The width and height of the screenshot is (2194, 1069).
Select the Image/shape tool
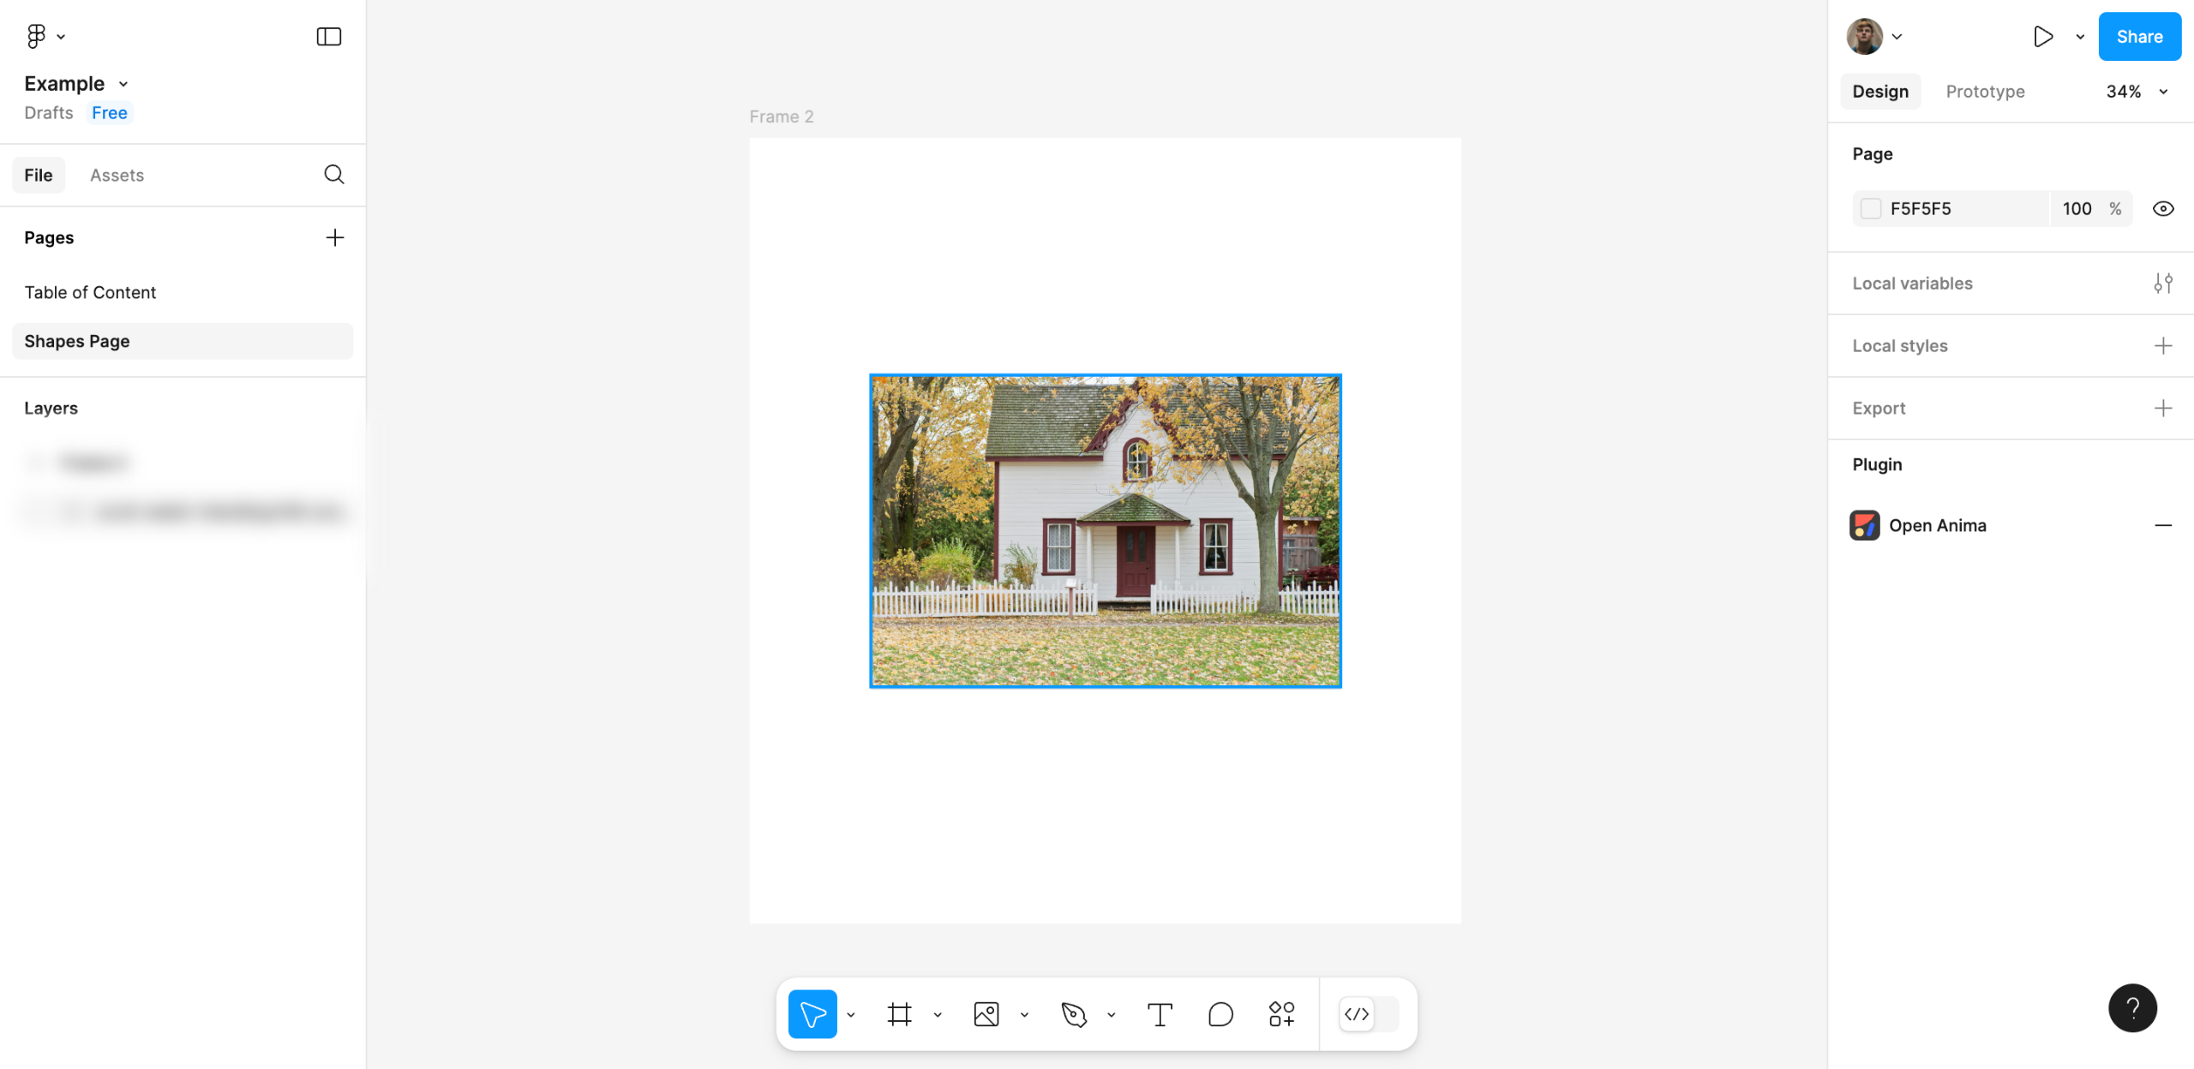[x=986, y=1014]
